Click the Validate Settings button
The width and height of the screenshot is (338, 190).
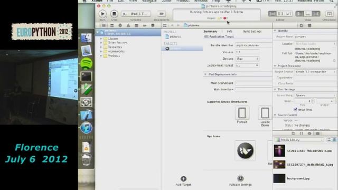pyautogui.click(x=240, y=180)
